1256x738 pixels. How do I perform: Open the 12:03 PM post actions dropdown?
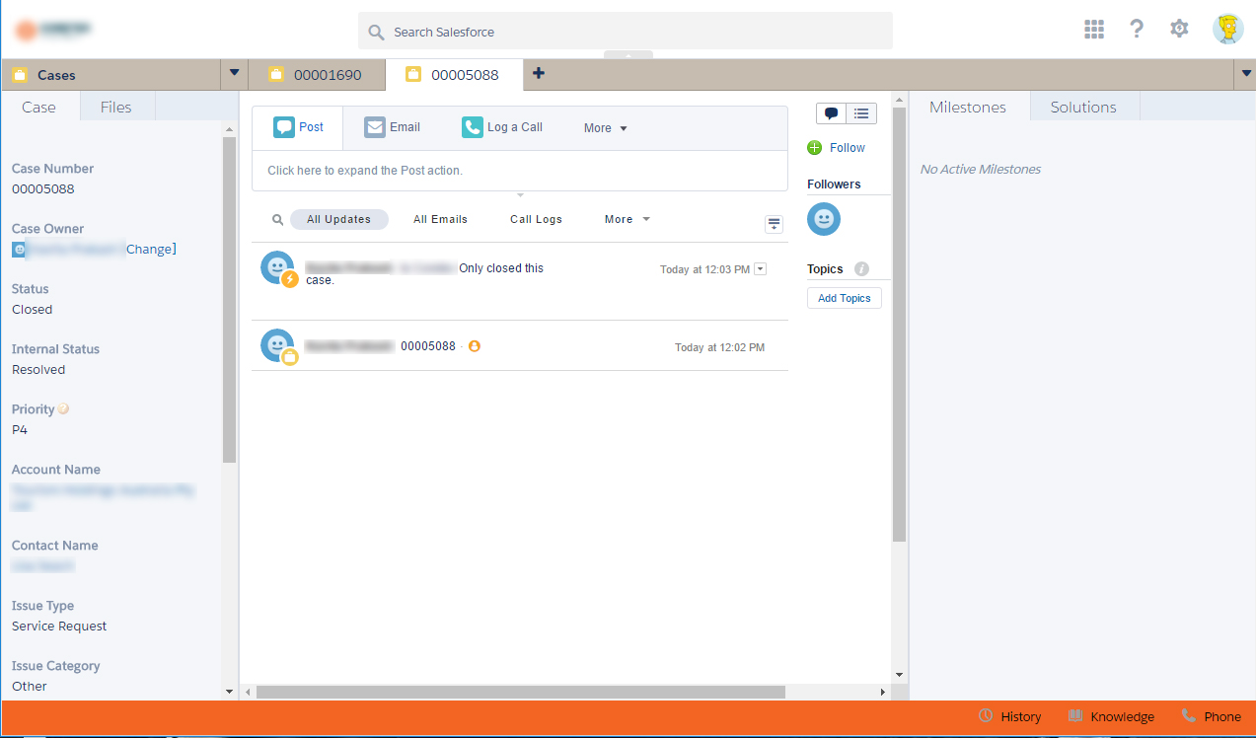coord(760,268)
